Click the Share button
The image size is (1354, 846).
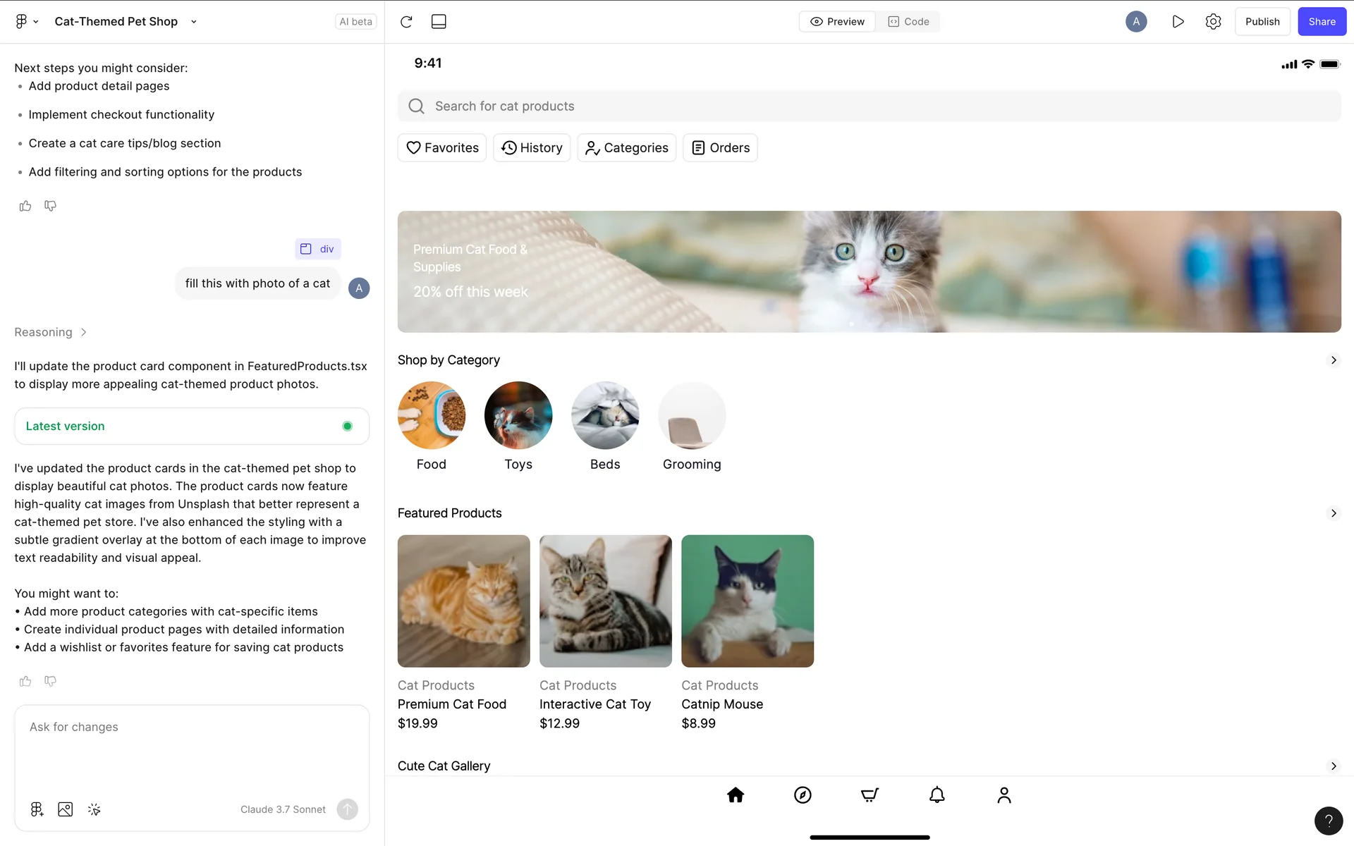click(x=1322, y=22)
